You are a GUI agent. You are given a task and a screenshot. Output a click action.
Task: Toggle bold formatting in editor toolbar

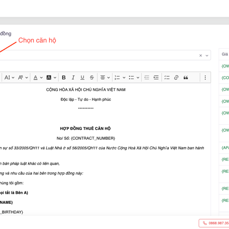point(64,78)
